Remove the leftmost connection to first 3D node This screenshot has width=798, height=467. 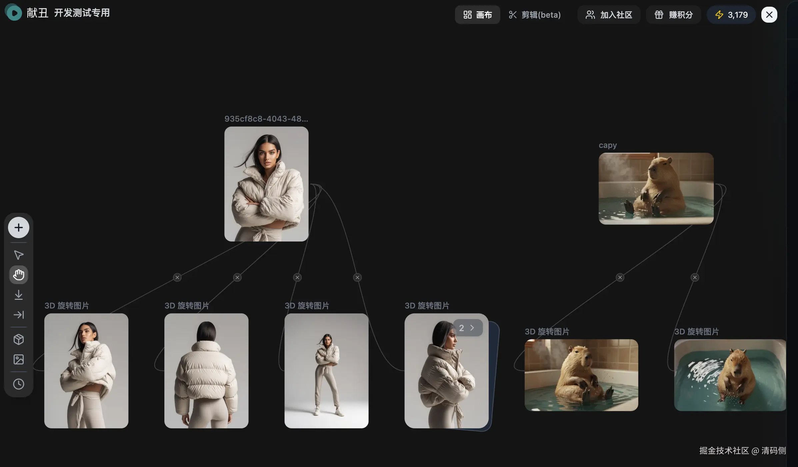(x=177, y=277)
